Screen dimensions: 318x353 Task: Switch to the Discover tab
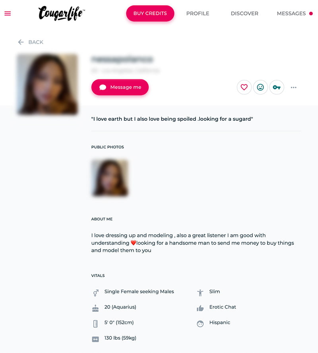[244, 14]
